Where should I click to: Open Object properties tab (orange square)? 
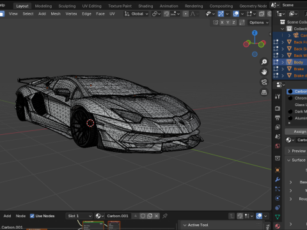(x=278, y=170)
